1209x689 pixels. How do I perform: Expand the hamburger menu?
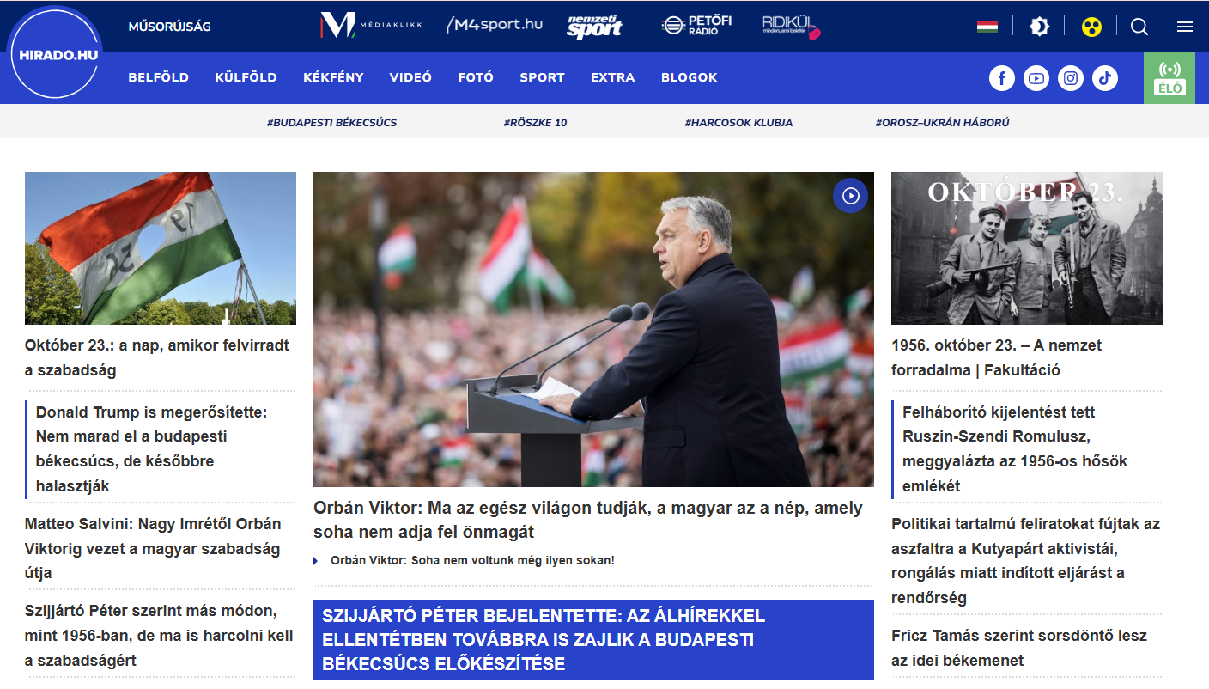1185,27
